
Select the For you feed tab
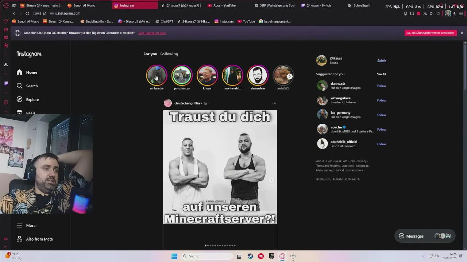pyautogui.click(x=150, y=54)
